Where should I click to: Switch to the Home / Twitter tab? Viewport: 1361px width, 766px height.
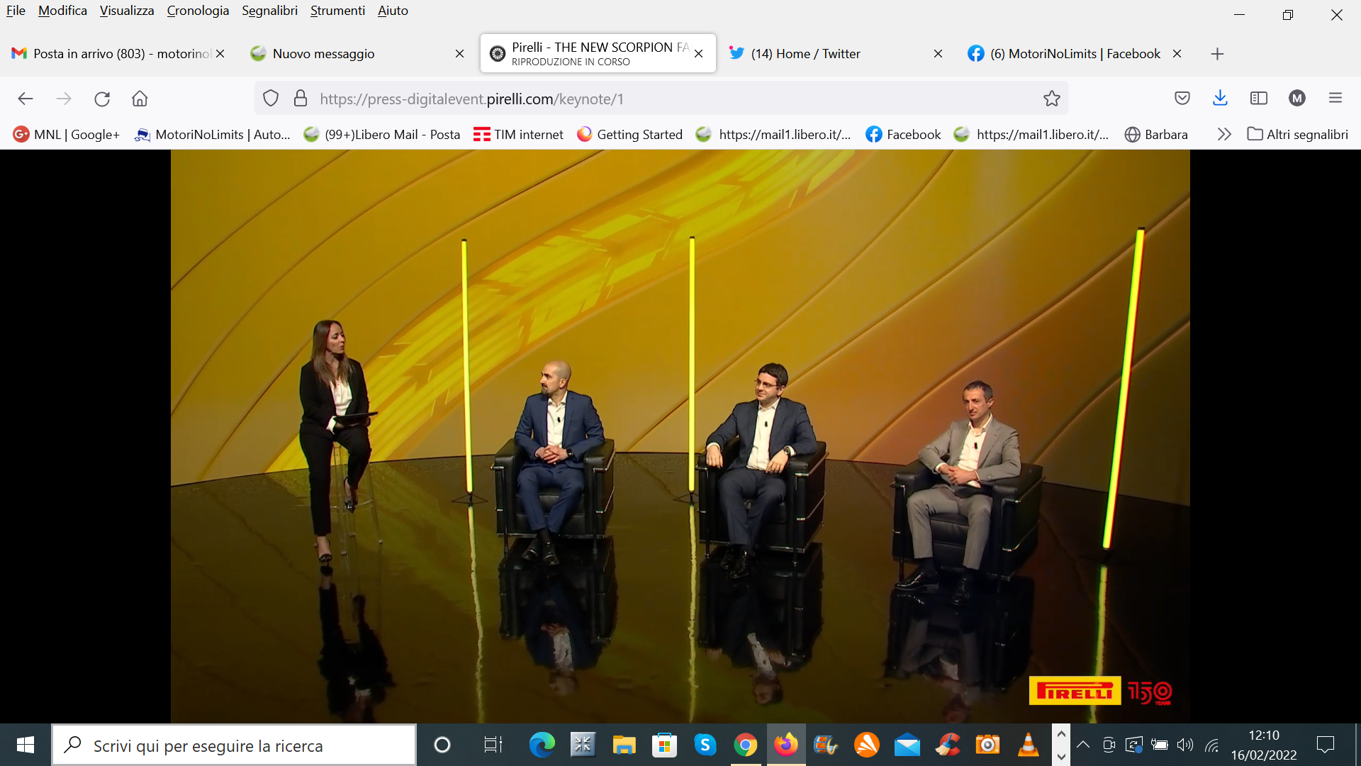click(805, 54)
